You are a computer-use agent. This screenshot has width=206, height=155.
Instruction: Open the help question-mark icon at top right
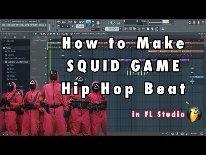tap(203, 23)
